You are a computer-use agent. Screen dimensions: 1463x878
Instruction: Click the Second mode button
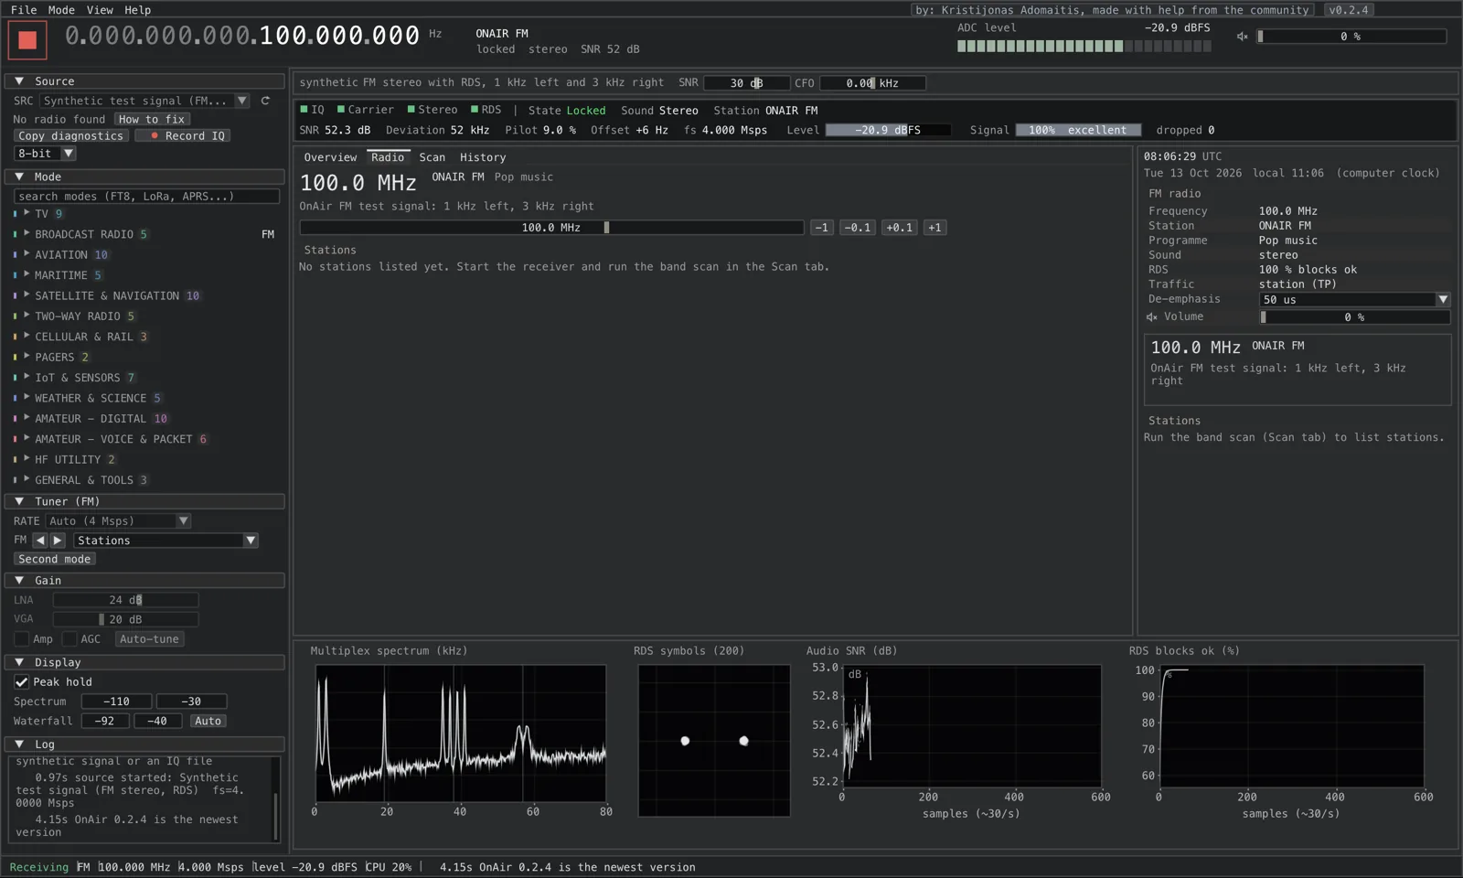pos(55,559)
